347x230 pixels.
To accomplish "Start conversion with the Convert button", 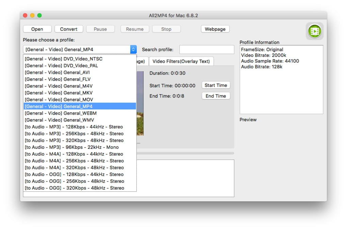I will [x=69, y=29].
